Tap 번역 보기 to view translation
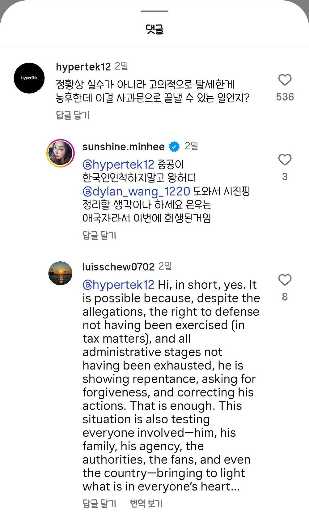 click(146, 503)
